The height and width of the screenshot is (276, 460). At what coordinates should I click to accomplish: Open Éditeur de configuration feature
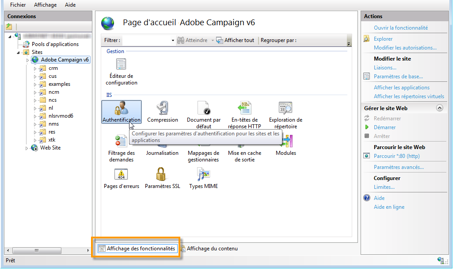click(121, 72)
